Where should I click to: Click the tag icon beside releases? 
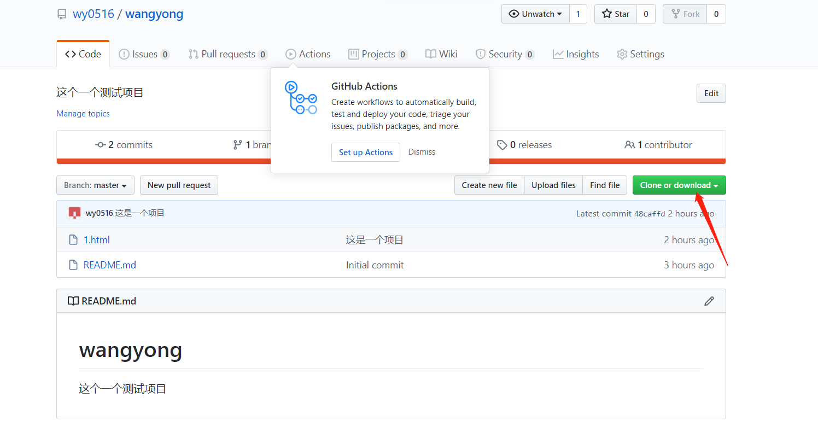502,145
